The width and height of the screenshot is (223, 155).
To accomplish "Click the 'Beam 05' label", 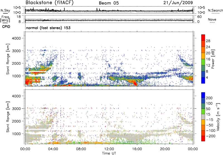I will 109,3.
